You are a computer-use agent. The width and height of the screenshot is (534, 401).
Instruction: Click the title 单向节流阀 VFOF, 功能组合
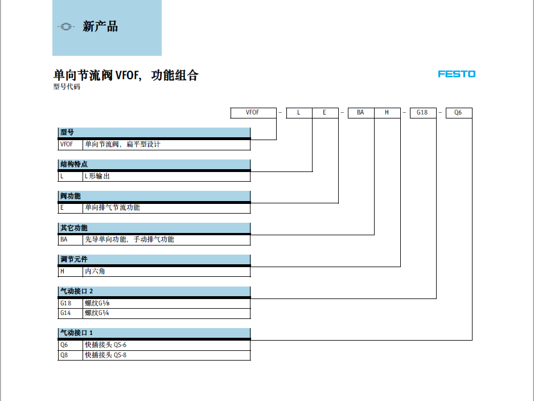(126, 75)
